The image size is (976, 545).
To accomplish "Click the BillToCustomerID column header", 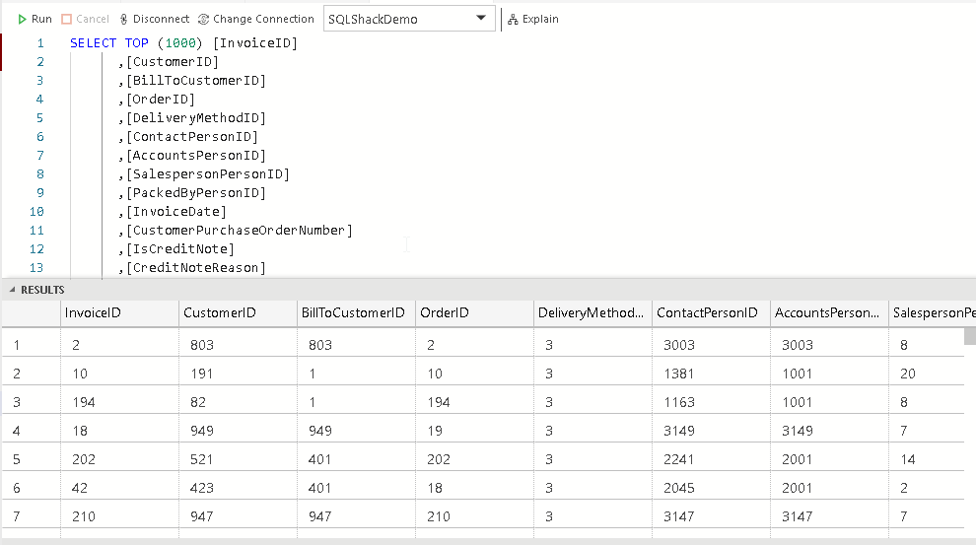I will click(x=353, y=313).
